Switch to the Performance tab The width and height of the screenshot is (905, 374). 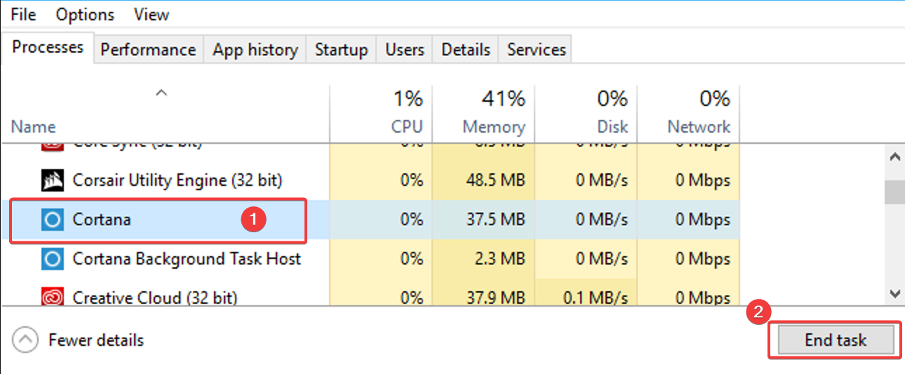[x=148, y=50]
